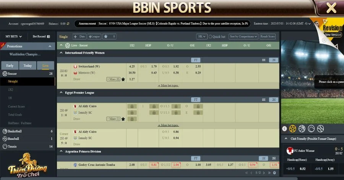344x180 pixels.
Task: Click Switzerland 1X2 odds 4.25
Action: pyautogui.click(x=132, y=66)
